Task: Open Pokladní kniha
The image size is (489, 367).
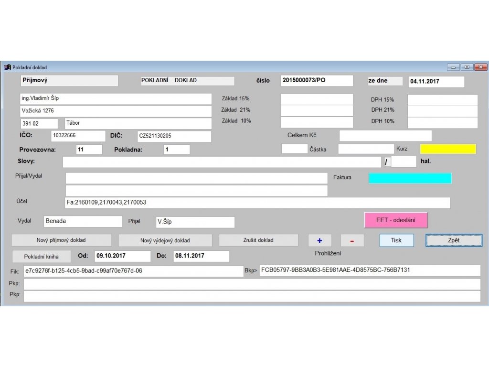Action: [42, 257]
